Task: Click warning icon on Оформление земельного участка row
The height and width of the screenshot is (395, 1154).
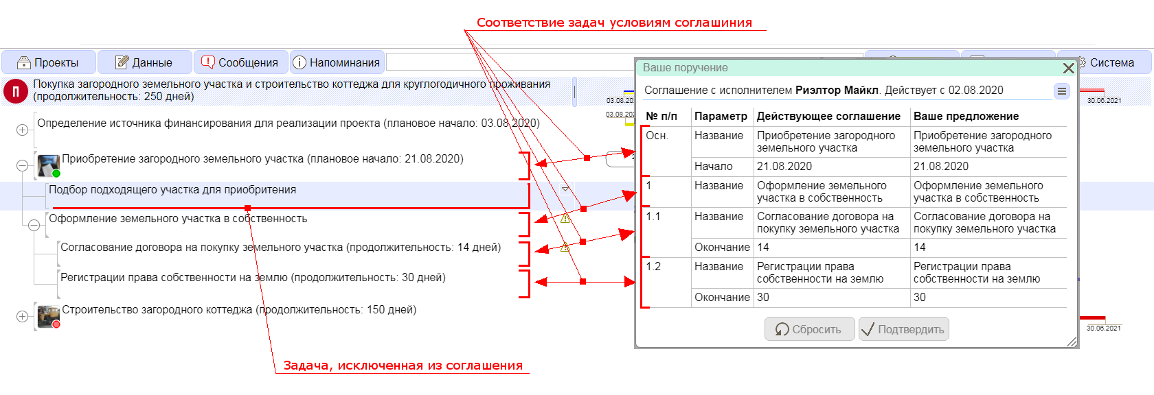Action: pyautogui.click(x=565, y=219)
